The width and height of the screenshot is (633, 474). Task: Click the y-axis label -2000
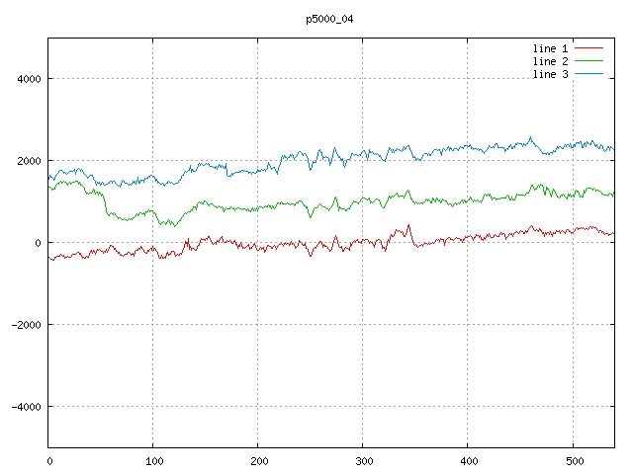pyautogui.click(x=27, y=325)
